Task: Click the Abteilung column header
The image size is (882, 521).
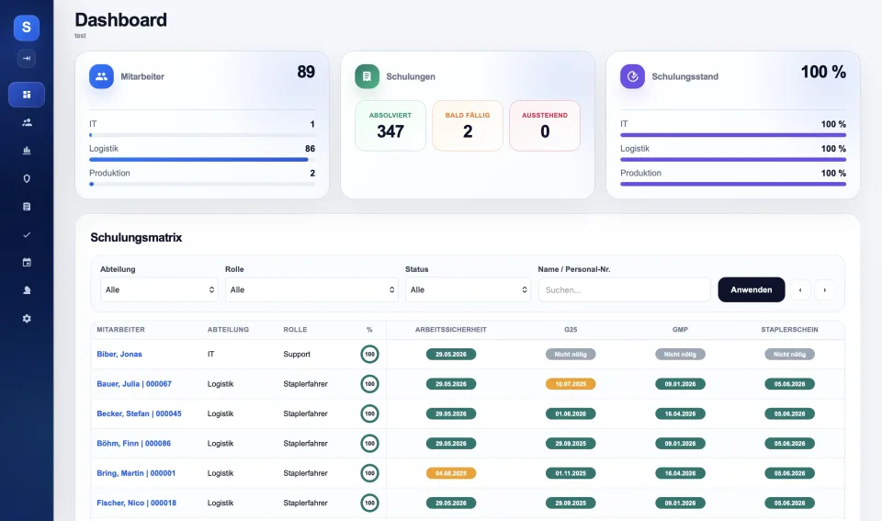Action: tap(228, 330)
